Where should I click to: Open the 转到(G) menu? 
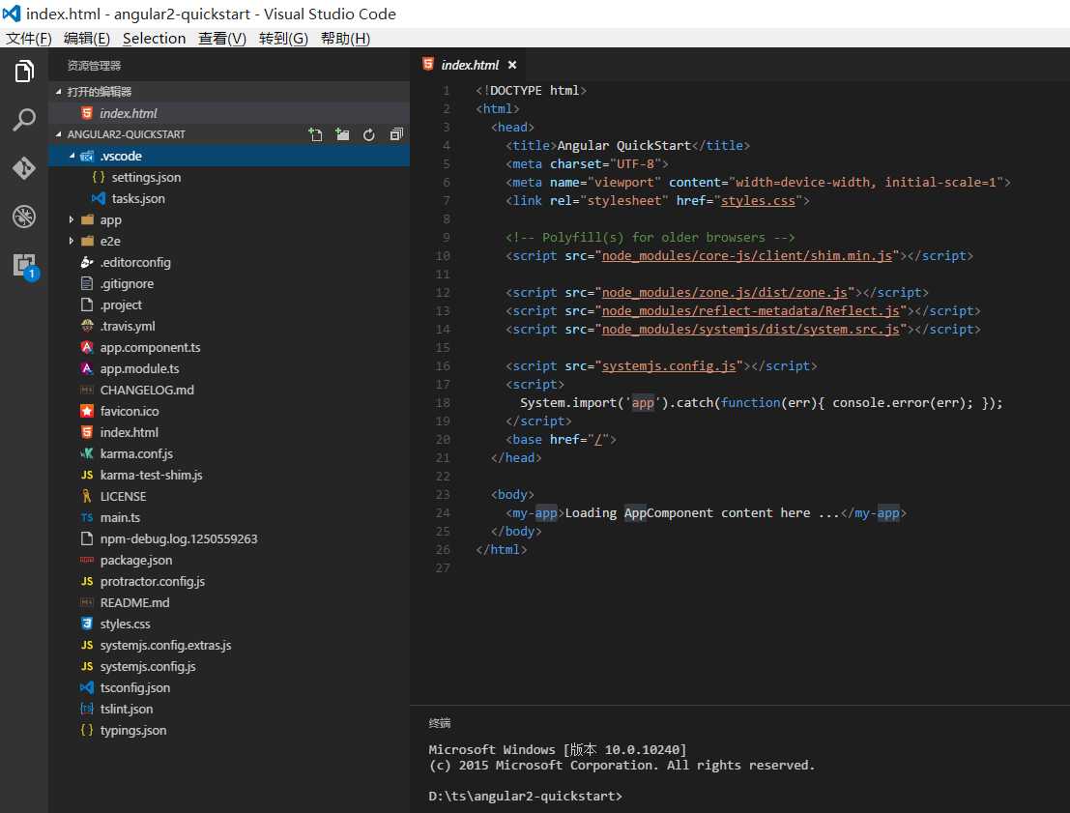[x=283, y=39]
